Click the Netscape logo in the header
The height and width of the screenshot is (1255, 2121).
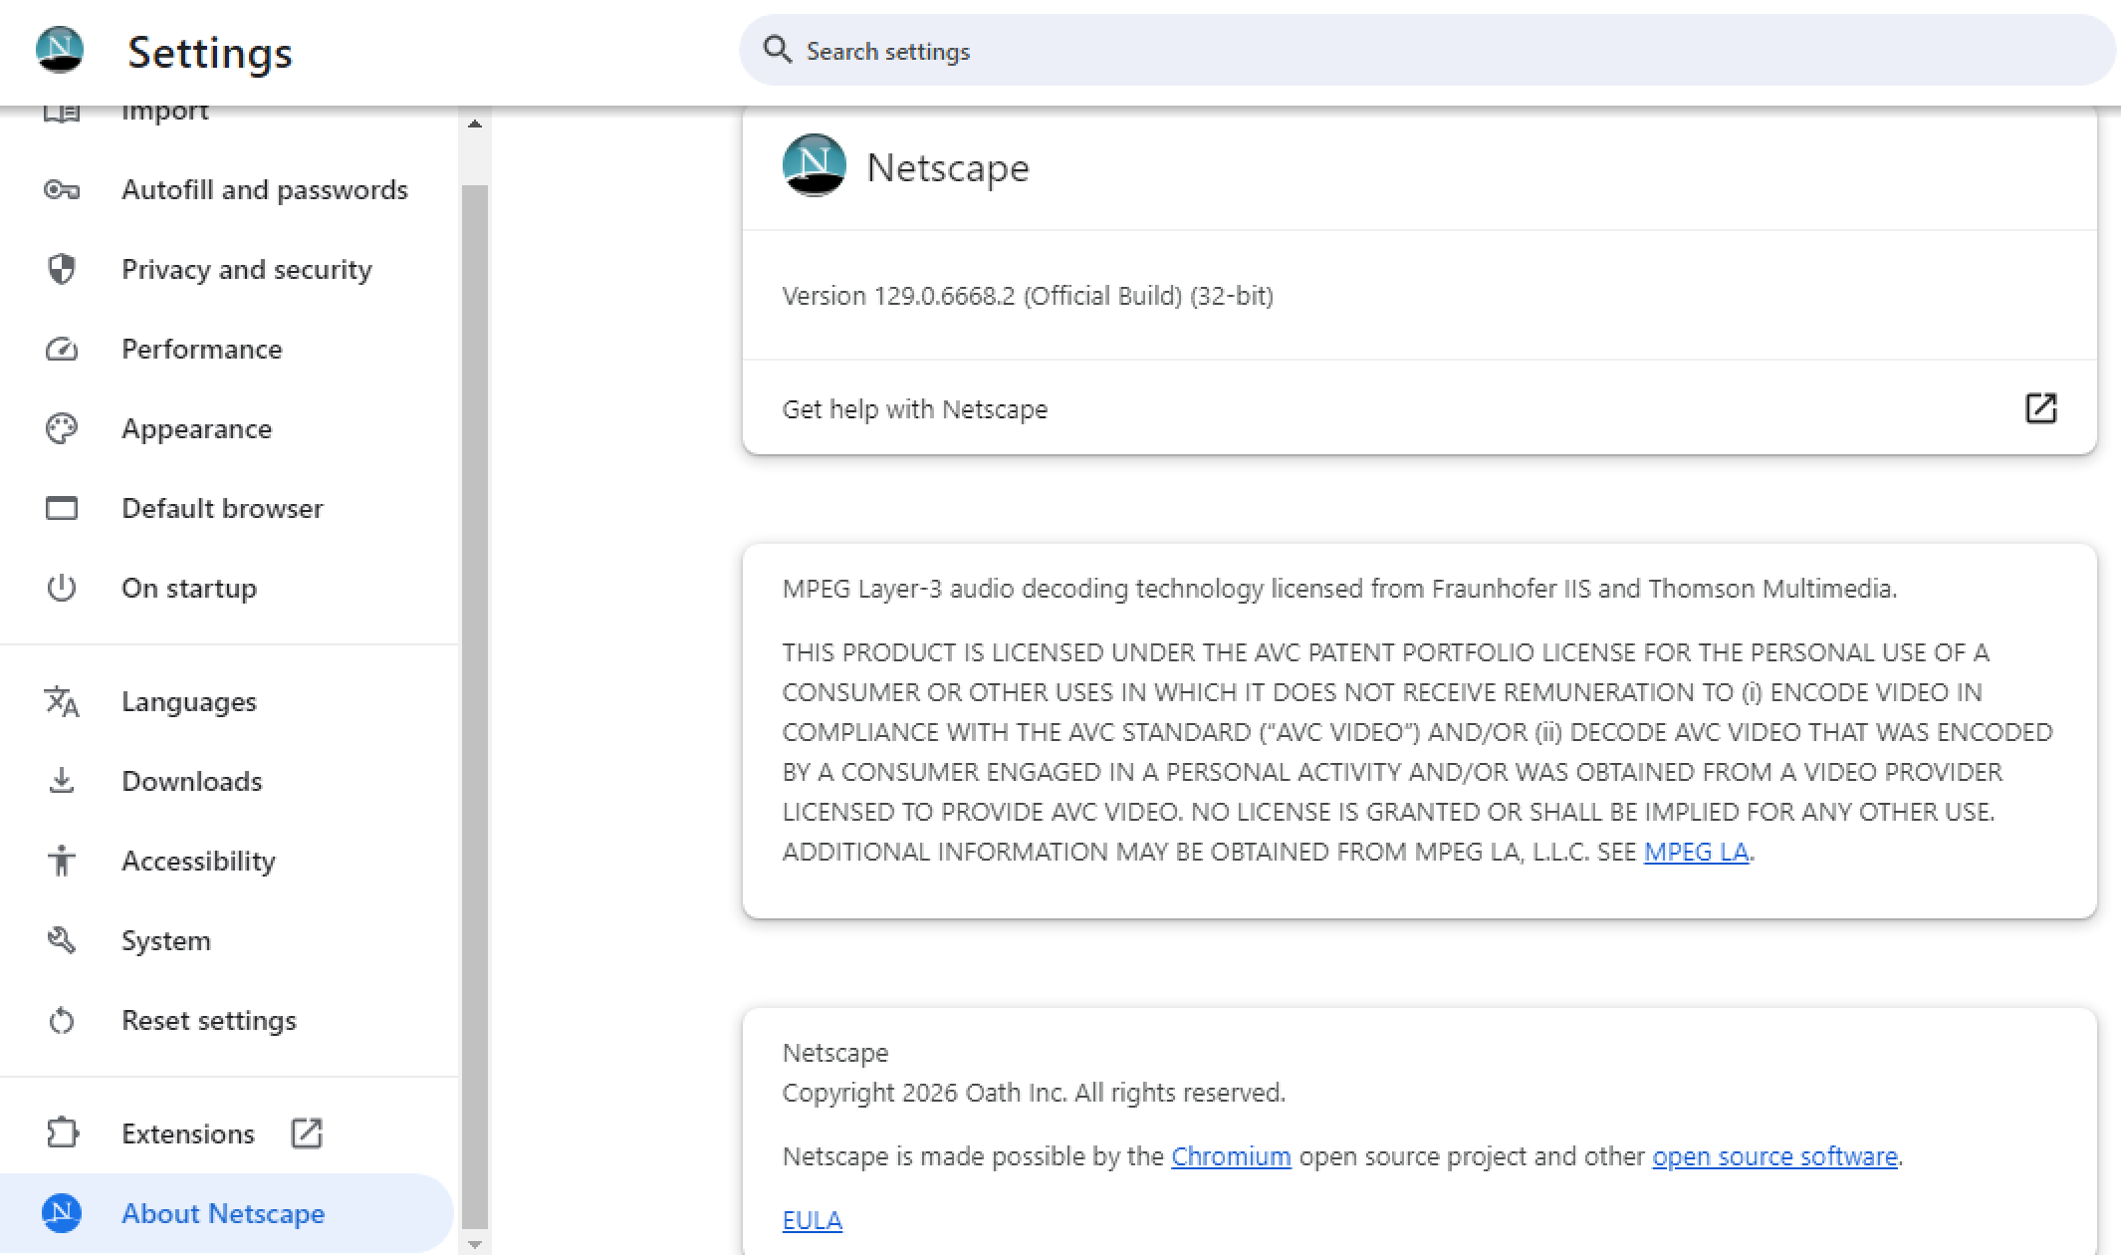click(58, 51)
